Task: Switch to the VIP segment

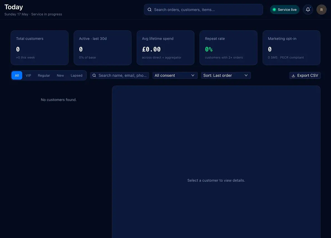Action: 28,75
